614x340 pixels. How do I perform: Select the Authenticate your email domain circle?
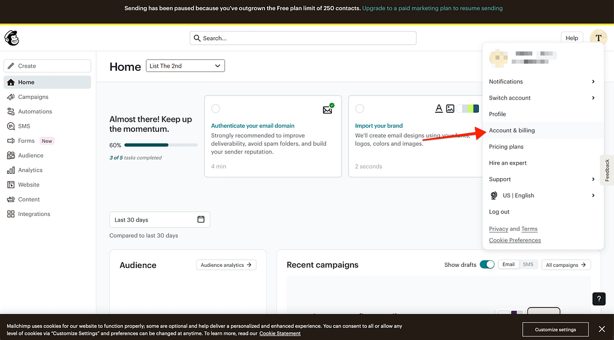pyautogui.click(x=215, y=109)
